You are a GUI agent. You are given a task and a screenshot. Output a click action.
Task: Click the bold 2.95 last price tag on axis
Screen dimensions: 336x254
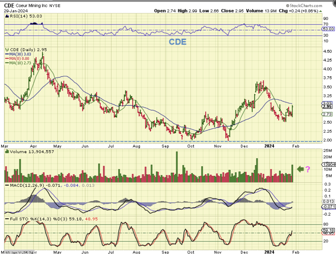tap(327, 107)
